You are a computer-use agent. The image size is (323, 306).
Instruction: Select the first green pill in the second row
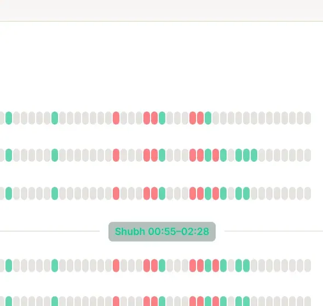click(9, 155)
